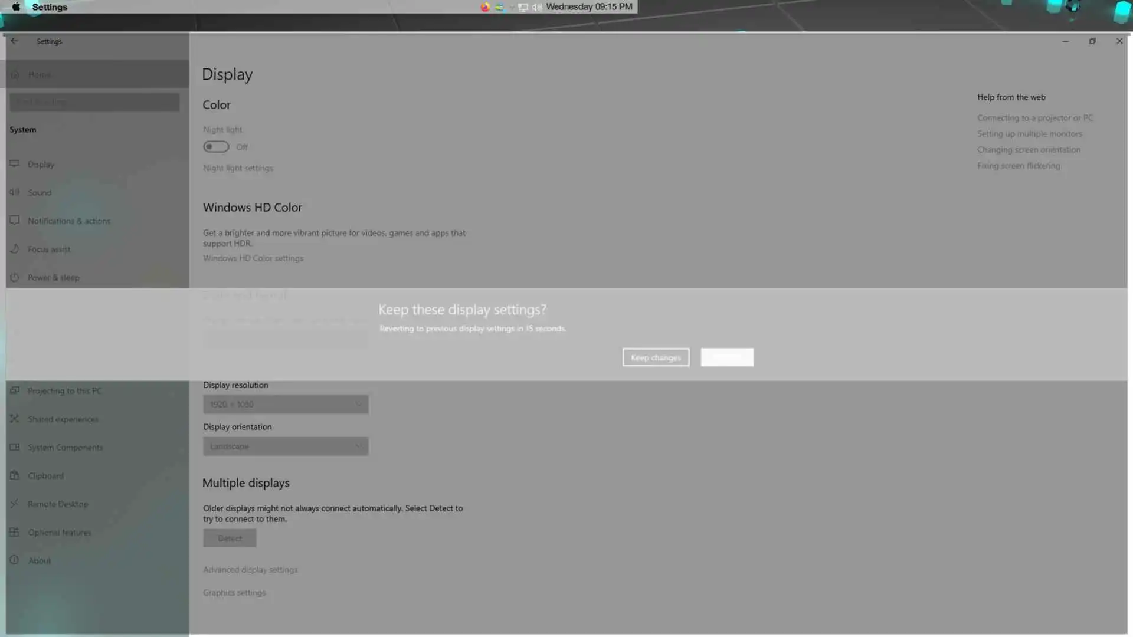Image resolution: width=1133 pixels, height=637 pixels.
Task: Click the volume icon in menu bar
Action: point(536,7)
